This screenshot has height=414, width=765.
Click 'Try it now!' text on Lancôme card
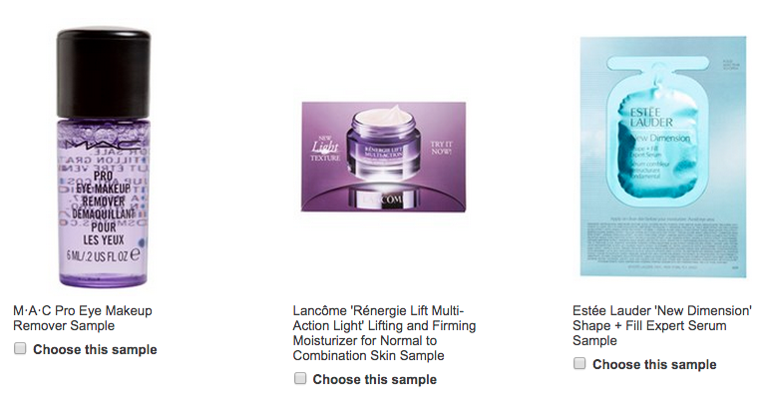point(441,148)
